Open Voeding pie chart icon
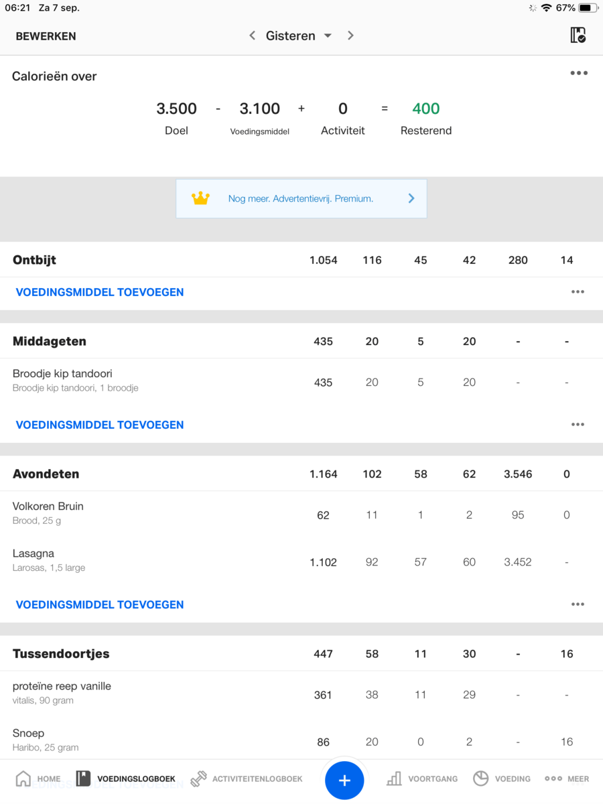Viewport: 603px width, 804px height. pos(480,779)
